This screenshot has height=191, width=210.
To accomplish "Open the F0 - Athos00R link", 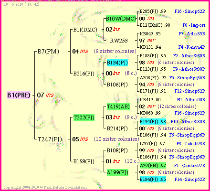I will 191,100.
